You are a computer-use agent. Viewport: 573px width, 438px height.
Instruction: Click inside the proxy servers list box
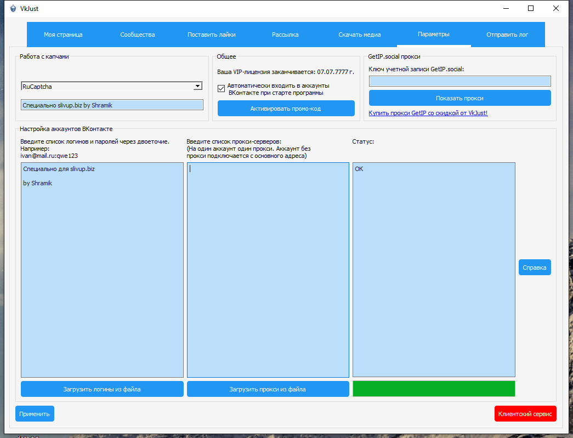268,269
